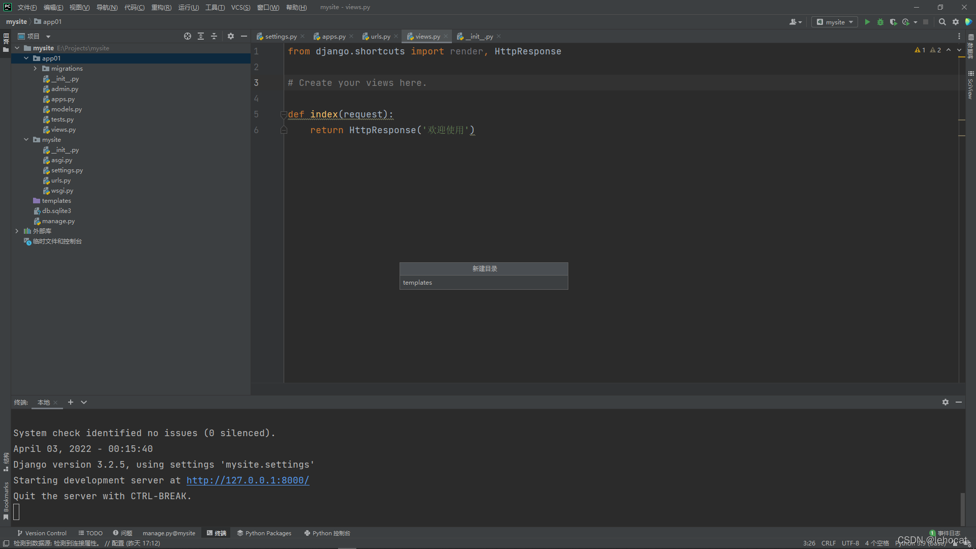The height and width of the screenshot is (549, 976).
Task: Open terminal panel settings gear
Action: point(945,402)
